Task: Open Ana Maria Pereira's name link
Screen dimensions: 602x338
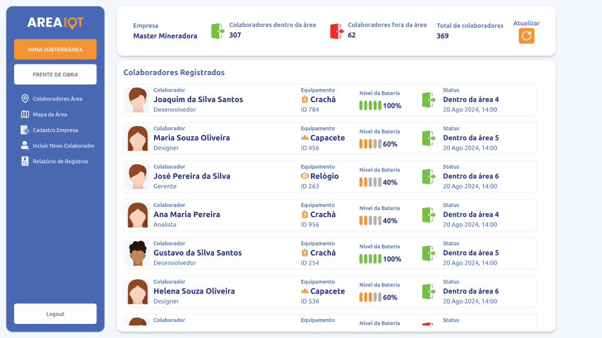Action: click(186, 215)
